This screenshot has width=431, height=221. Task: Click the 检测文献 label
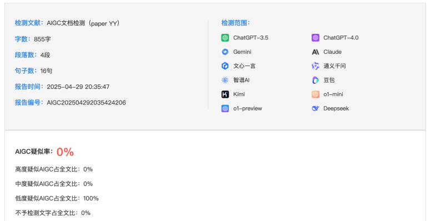(29, 23)
